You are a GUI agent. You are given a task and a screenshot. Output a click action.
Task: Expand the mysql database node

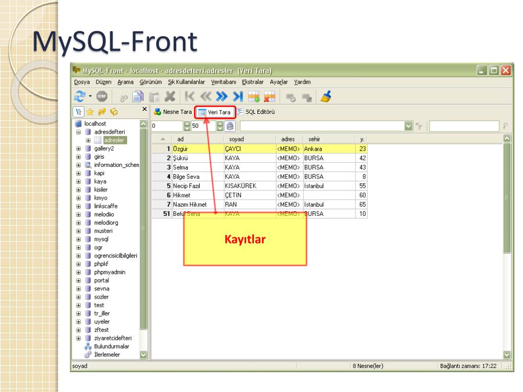pos(78,239)
